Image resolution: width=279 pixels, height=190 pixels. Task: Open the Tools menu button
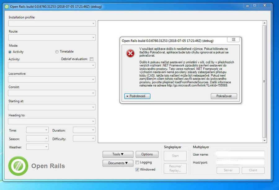[x=118, y=154]
